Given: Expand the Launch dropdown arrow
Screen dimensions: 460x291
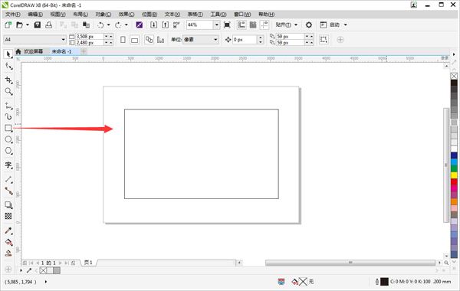Looking at the screenshot, I should pos(346,25).
